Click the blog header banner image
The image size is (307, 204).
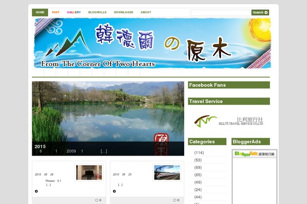[x=152, y=43]
